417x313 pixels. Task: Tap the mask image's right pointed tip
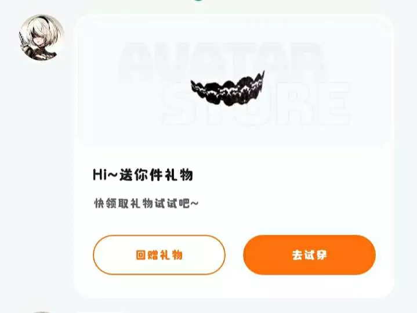[262, 74]
